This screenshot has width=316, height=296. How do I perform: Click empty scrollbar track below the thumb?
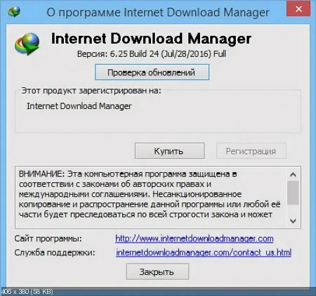point(293,210)
